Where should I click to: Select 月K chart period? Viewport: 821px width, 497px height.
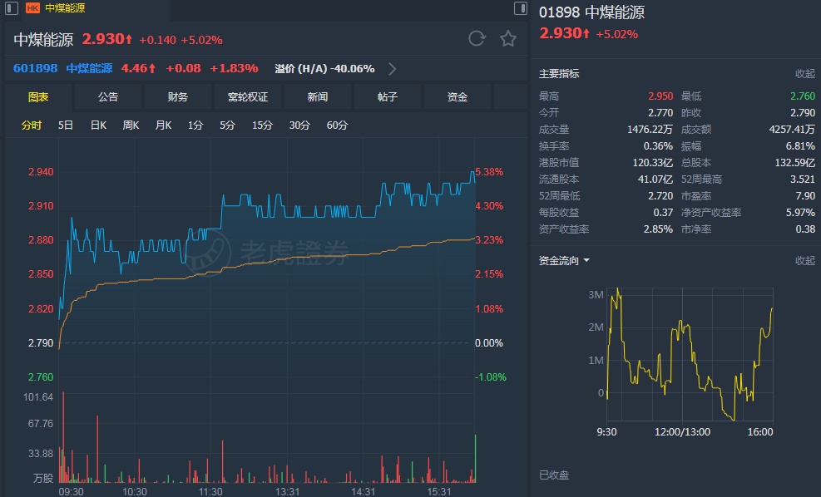tap(163, 125)
